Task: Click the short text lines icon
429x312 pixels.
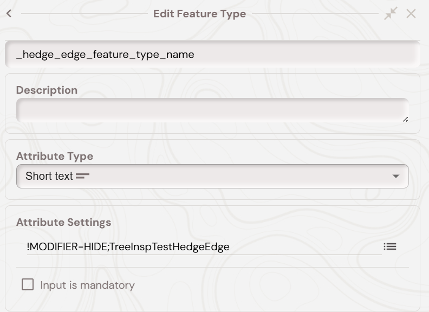Action: click(83, 176)
